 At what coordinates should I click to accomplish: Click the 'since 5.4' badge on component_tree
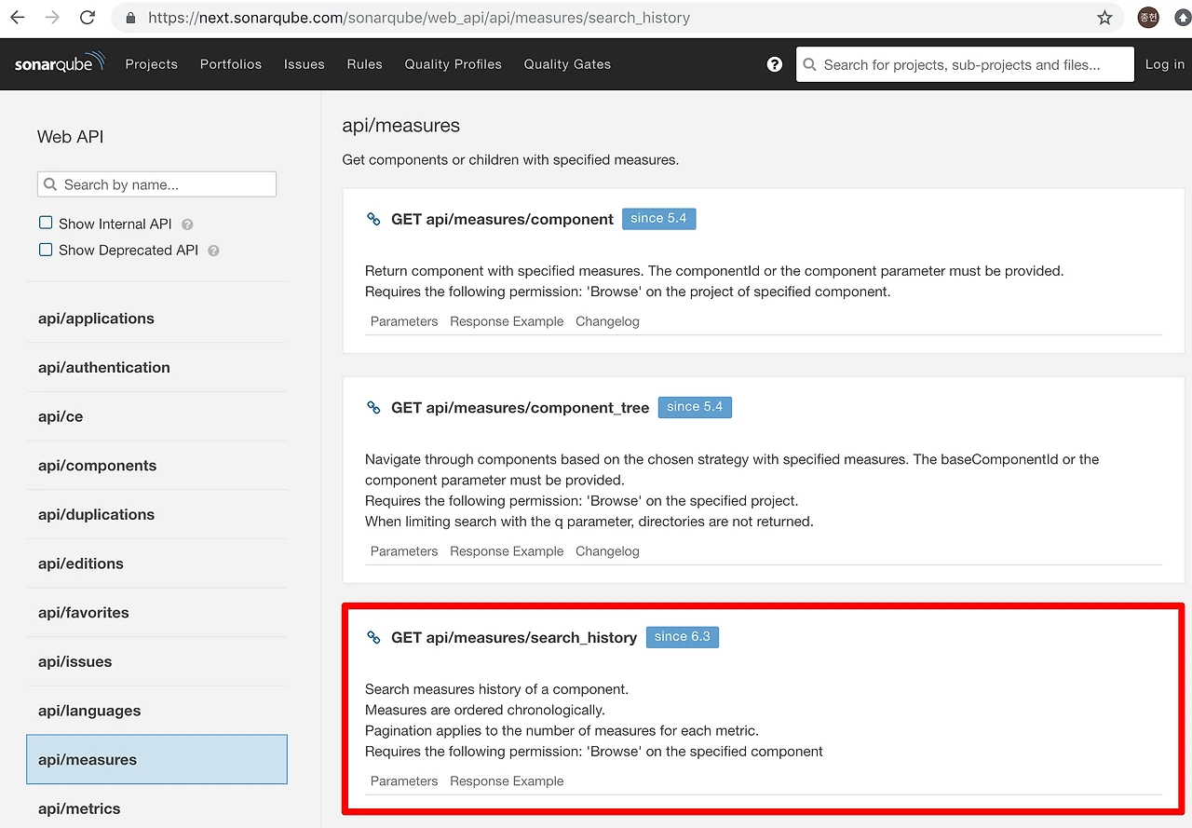coord(695,407)
